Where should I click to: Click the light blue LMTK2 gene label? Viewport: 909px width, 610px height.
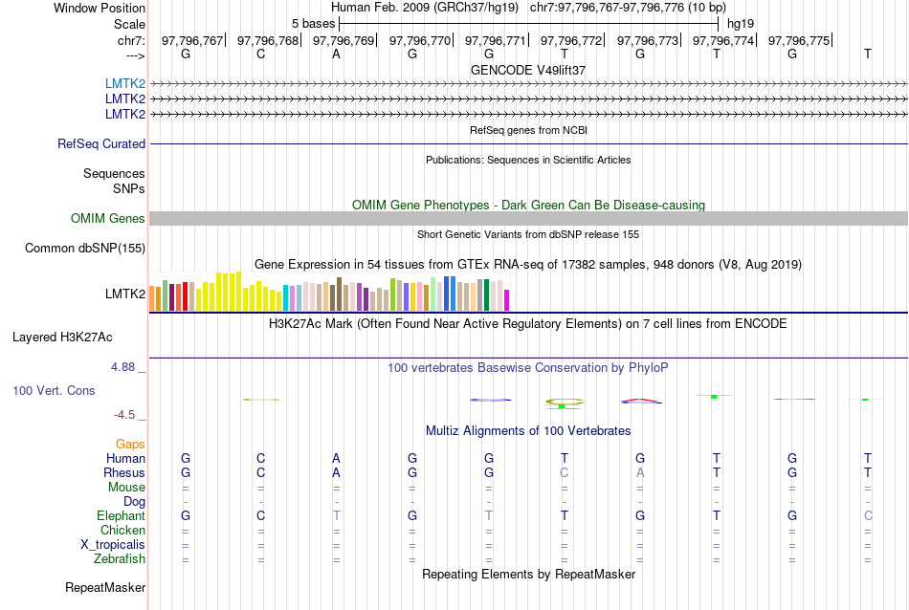click(x=125, y=83)
